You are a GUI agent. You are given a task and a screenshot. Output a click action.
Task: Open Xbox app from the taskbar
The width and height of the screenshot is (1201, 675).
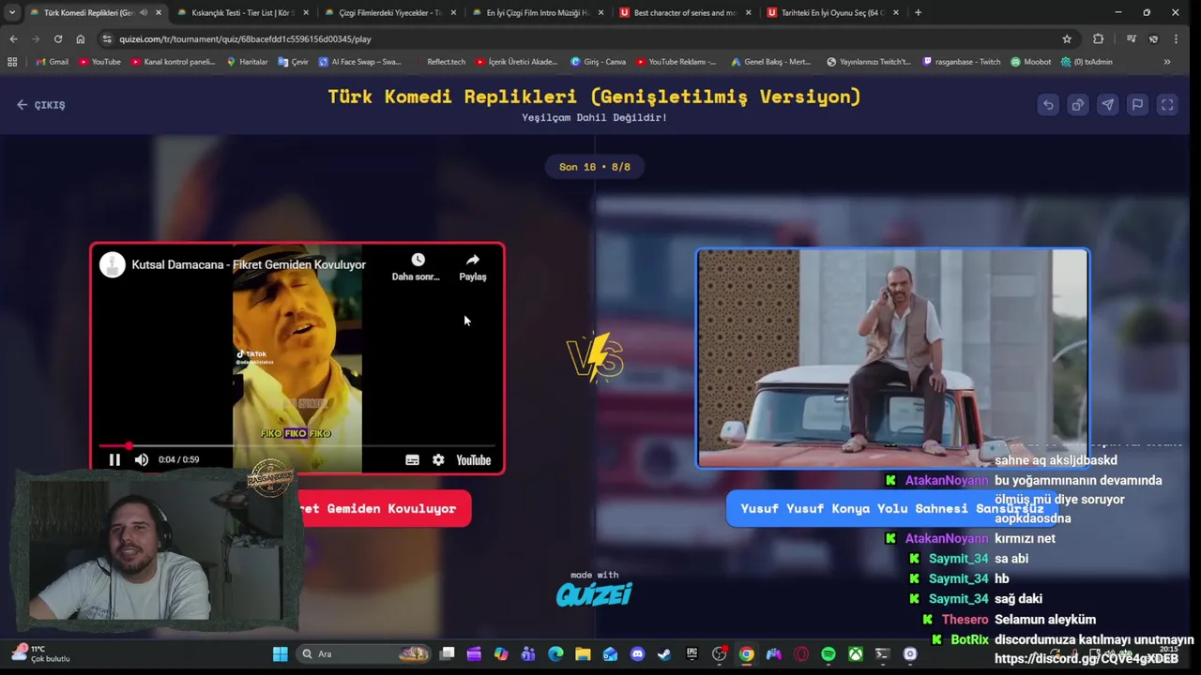pos(856,653)
